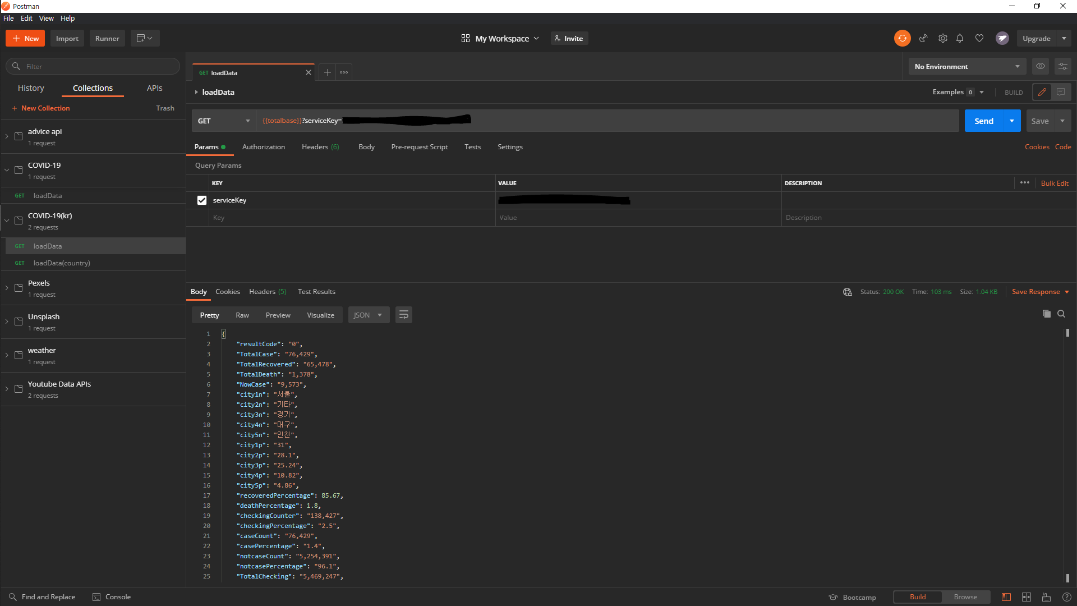The image size is (1077, 606).
Task: Toggle line wrap icon in the response toolbar
Action: coord(403,315)
